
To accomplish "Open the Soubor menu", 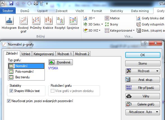I will [x=8, y=11].
